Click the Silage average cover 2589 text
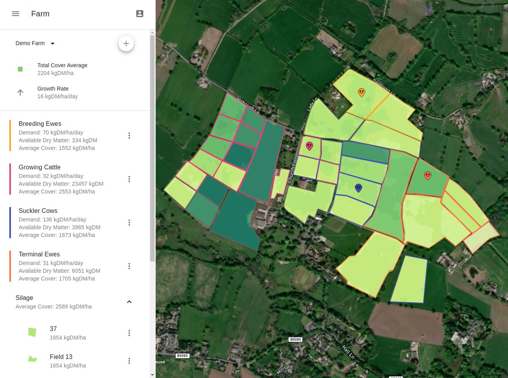The width and height of the screenshot is (508, 378). click(x=54, y=307)
